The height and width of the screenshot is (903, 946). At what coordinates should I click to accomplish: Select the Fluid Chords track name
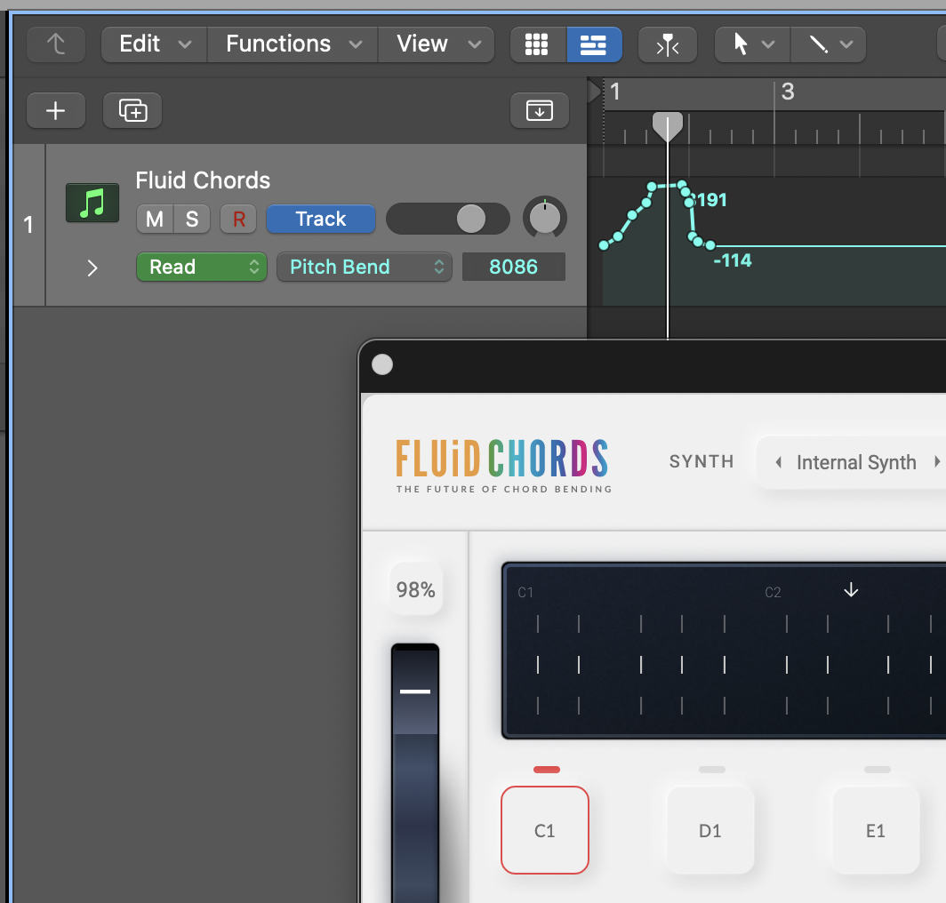tap(203, 180)
